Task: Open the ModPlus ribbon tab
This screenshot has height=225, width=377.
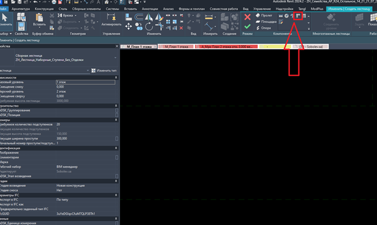Action: tap(317, 9)
